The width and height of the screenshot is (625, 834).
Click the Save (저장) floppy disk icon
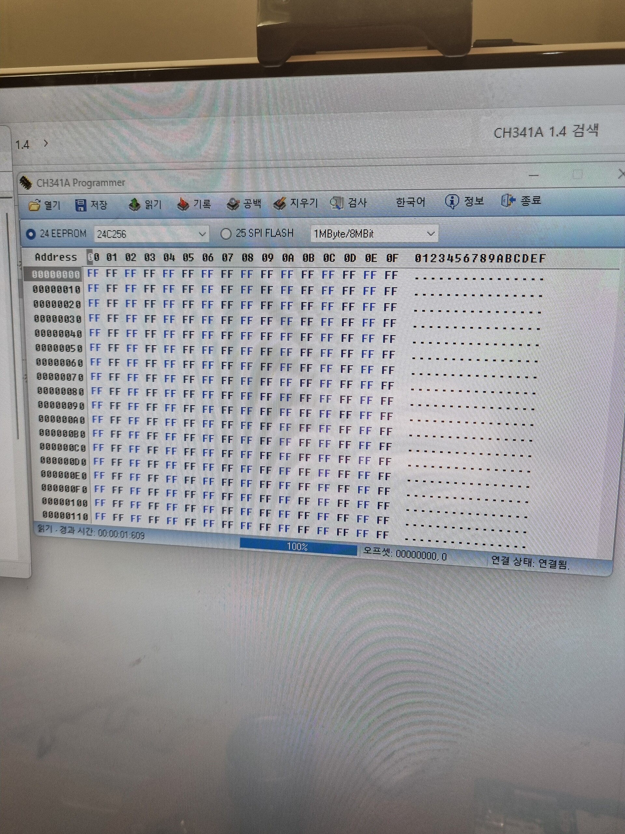pyautogui.click(x=81, y=205)
